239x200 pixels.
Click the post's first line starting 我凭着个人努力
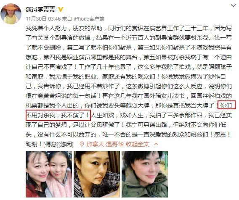[x=128, y=28]
